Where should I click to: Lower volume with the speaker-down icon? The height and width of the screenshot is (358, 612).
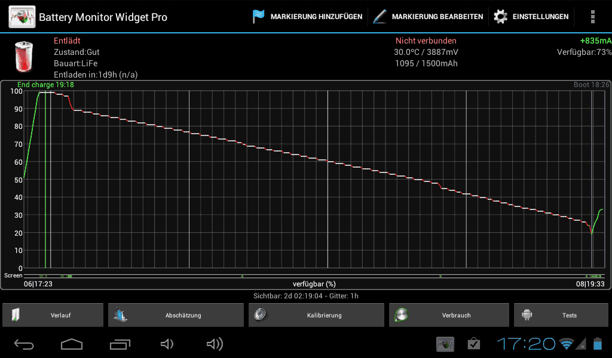pos(167,344)
